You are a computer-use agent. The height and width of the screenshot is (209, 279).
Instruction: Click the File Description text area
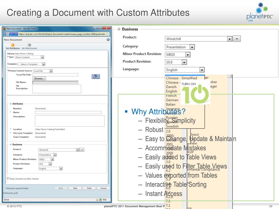tap(57, 89)
